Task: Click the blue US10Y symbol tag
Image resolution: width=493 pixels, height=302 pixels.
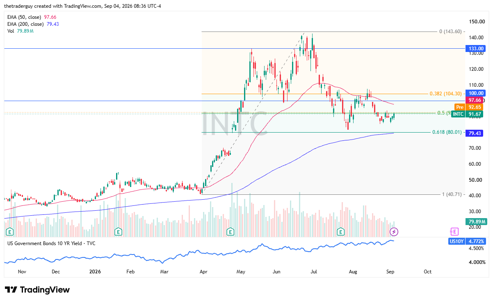Action: 457,241
